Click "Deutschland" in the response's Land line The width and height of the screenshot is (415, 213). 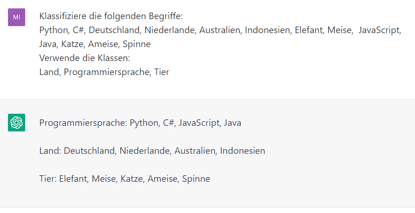[89, 151]
